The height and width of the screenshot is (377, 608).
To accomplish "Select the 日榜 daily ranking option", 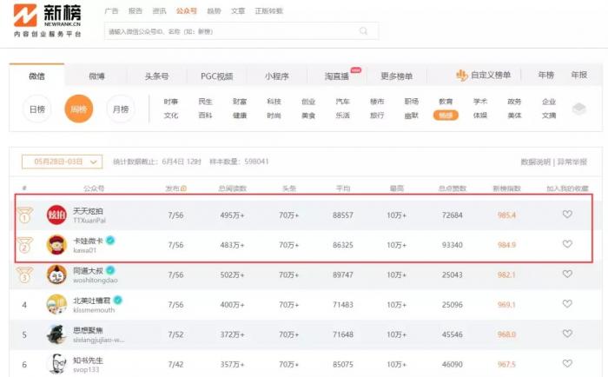I will tap(36, 109).
